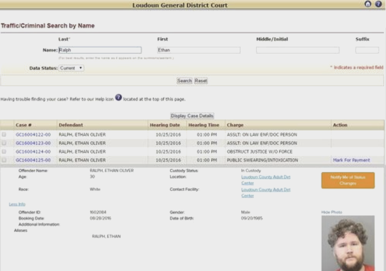This screenshot has width=386, height=271.
Task: Focus the First name input field
Action: pyautogui.click(x=199, y=50)
